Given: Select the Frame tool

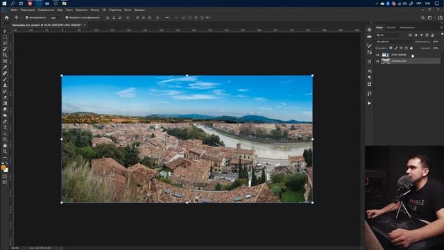Looking at the screenshot, I should 5,61.
